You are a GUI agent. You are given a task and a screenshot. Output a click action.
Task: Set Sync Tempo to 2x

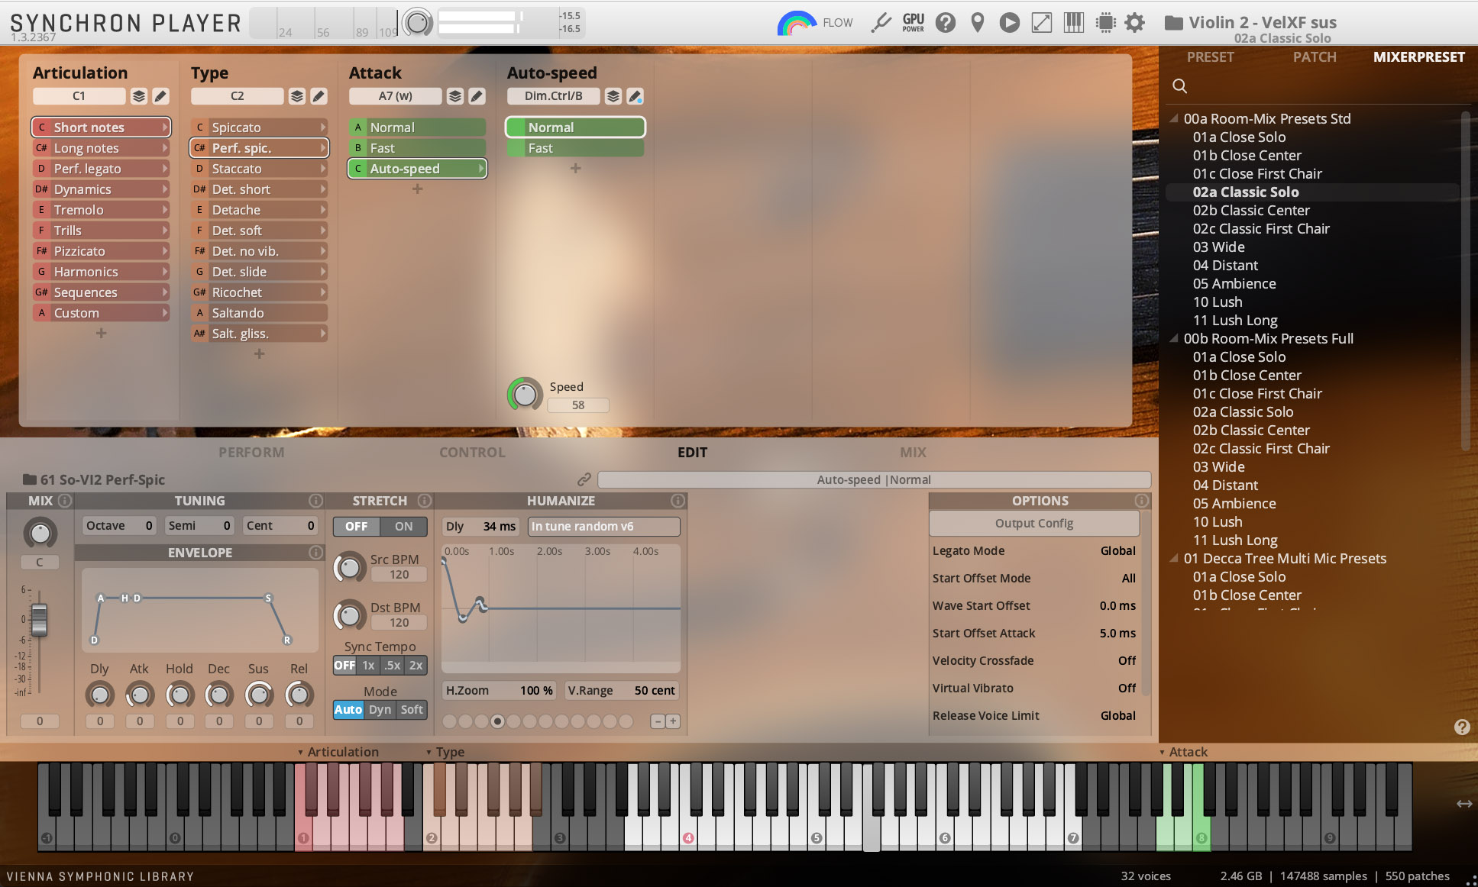click(416, 666)
